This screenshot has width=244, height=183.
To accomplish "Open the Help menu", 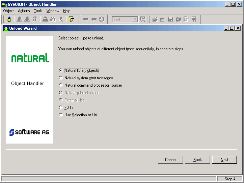I will [67, 11].
